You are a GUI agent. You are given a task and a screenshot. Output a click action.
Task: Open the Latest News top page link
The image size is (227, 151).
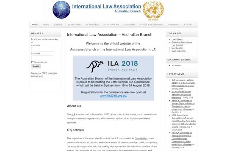(x=177, y=39)
